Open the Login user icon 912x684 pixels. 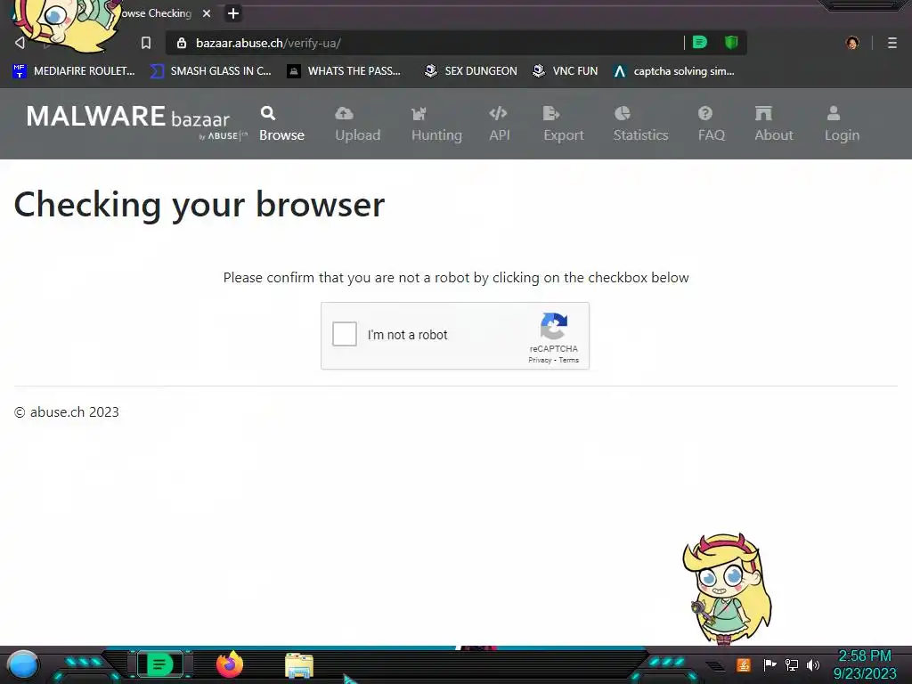coord(834,113)
